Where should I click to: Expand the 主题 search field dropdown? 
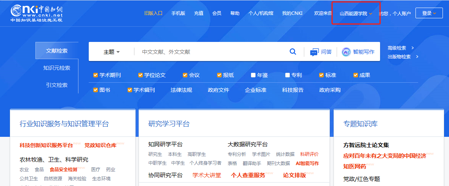(112, 52)
